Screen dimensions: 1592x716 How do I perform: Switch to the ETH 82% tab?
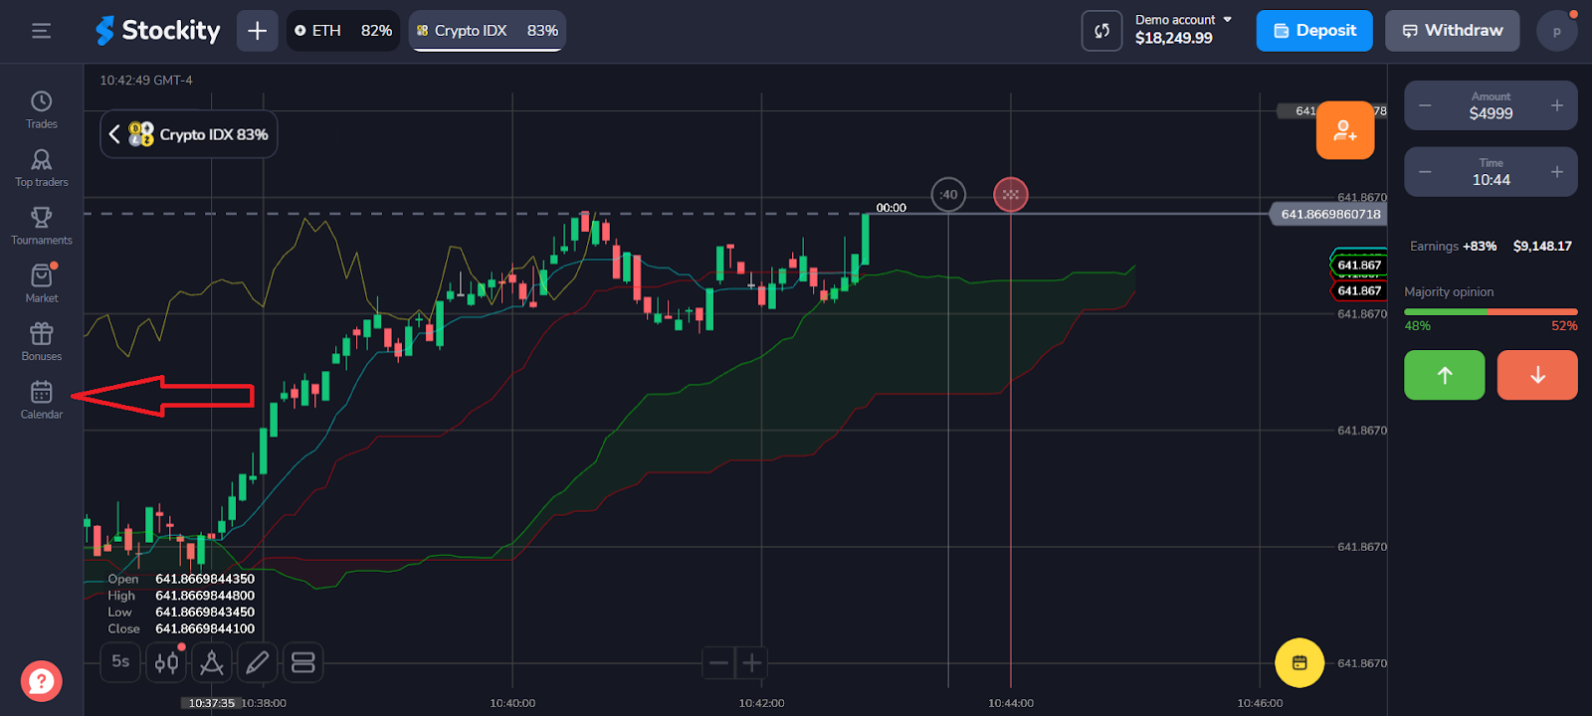pyautogui.click(x=343, y=31)
